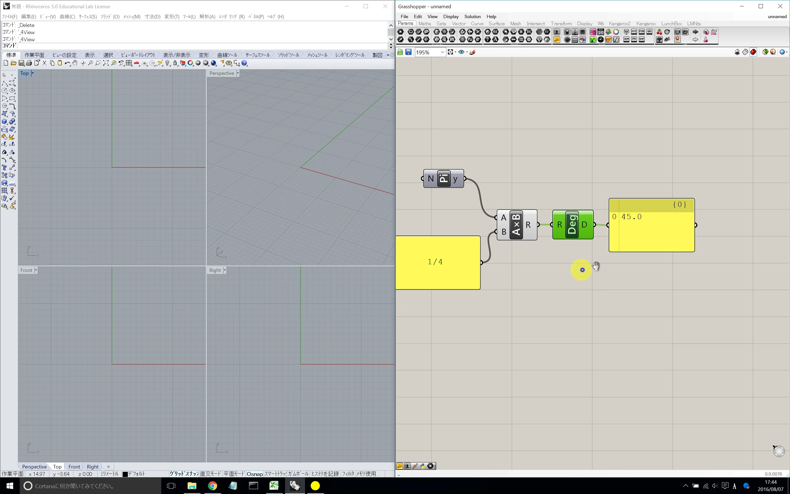Open the Perspective viewport title dropdown arrow

coord(238,73)
